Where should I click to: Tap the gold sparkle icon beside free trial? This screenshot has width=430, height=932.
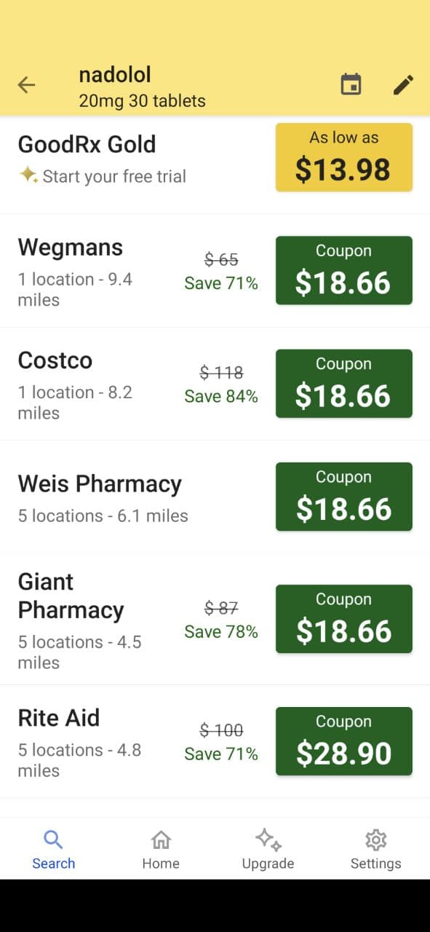(x=28, y=175)
